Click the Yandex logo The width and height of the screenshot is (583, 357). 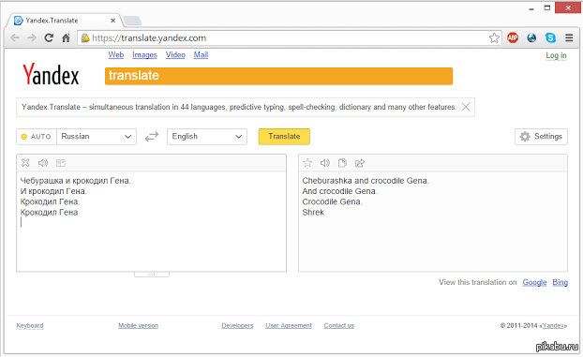[x=51, y=74]
